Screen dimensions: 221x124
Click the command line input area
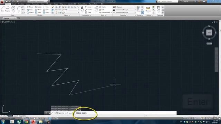coord(114,113)
